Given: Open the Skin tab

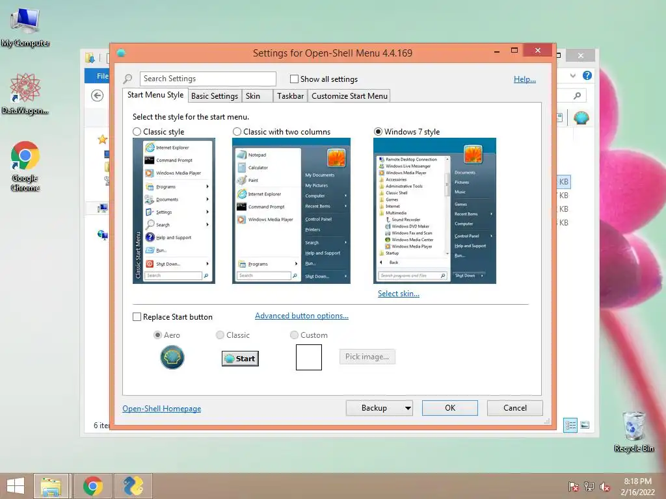Looking at the screenshot, I should click(x=258, y=96).
